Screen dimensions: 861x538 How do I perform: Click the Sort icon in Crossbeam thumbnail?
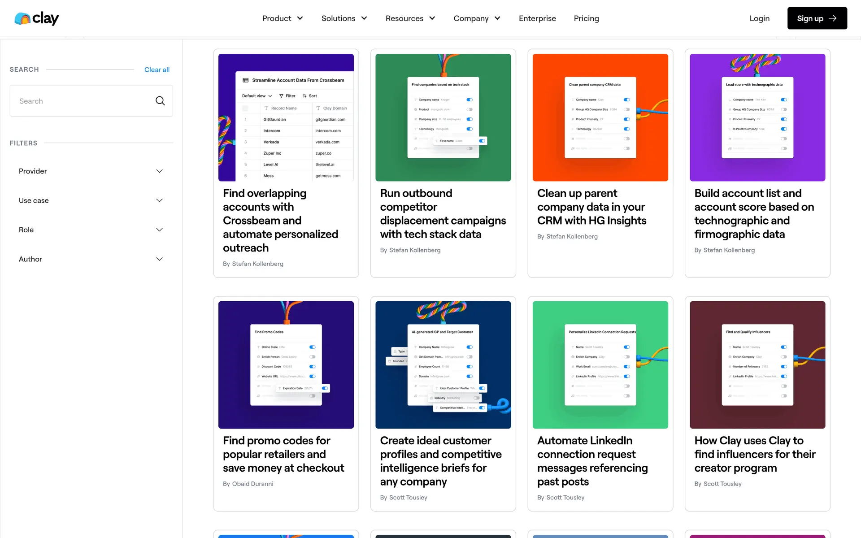[x=304, y=96]
